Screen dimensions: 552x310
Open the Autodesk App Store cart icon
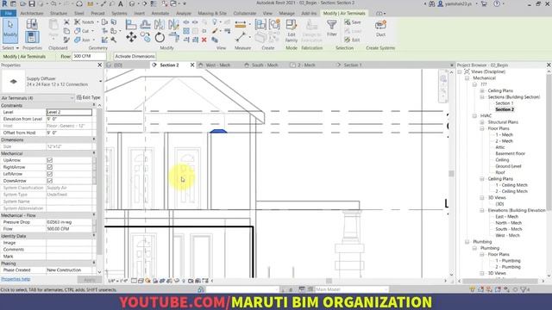484,3
